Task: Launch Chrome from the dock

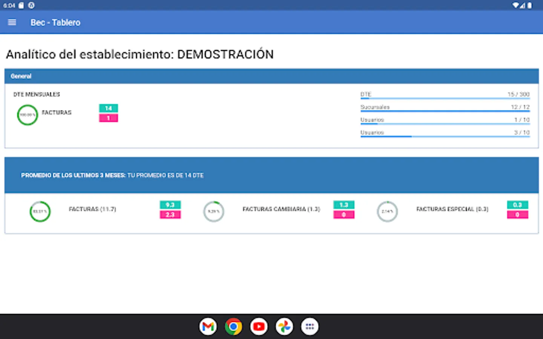Action: pyautogui.click(x=234, y=326)
